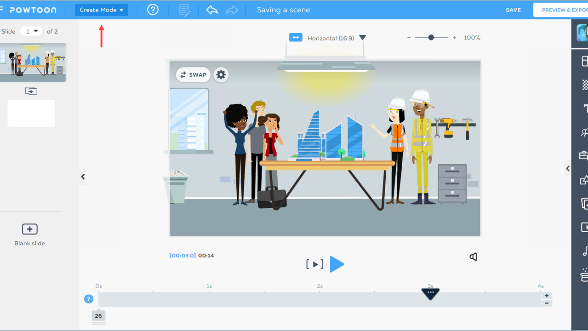Click the SWAP button on the scene
This screenshot has height=331, width=588.
click(x=193, y=74)
